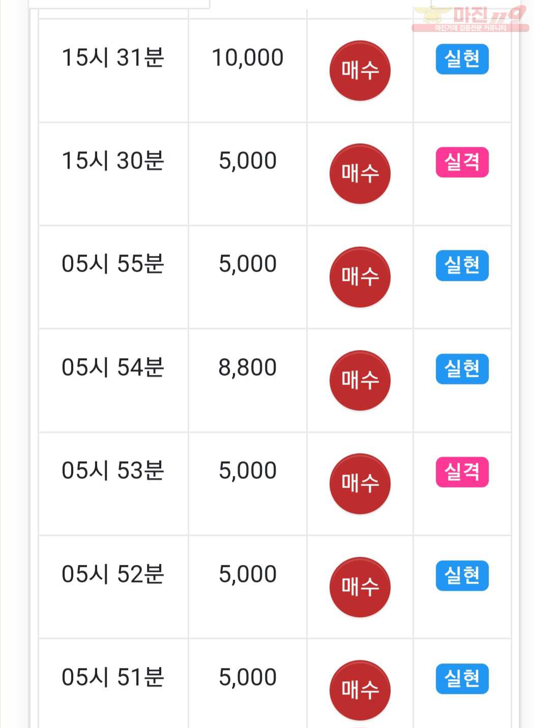The image size is (535, 728).
Task: Tap the pink 실격 badge in 05시 53분 row
Action: 462,472
